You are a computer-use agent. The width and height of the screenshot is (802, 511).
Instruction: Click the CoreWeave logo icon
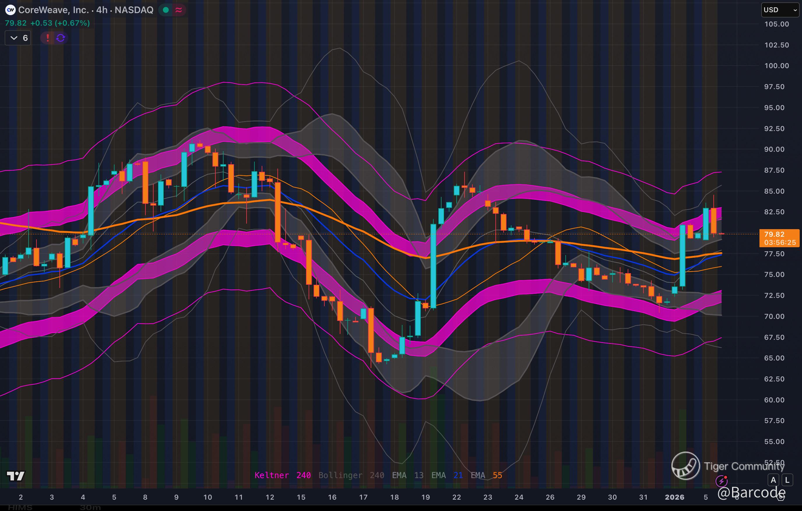10,10
